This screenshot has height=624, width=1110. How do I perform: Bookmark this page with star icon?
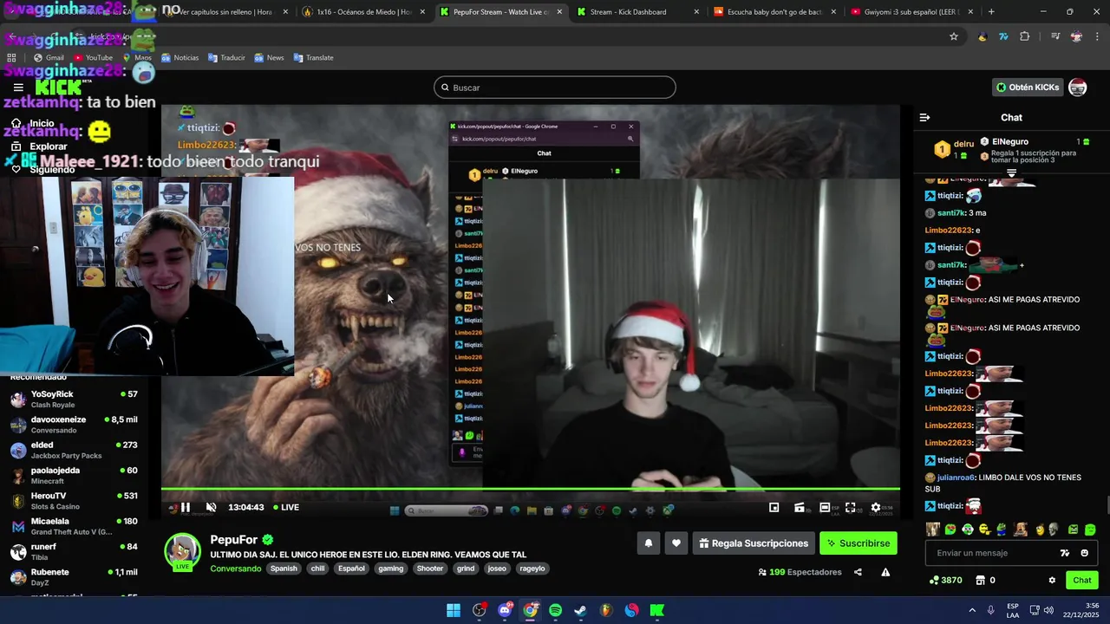click(x=954, y=36)
